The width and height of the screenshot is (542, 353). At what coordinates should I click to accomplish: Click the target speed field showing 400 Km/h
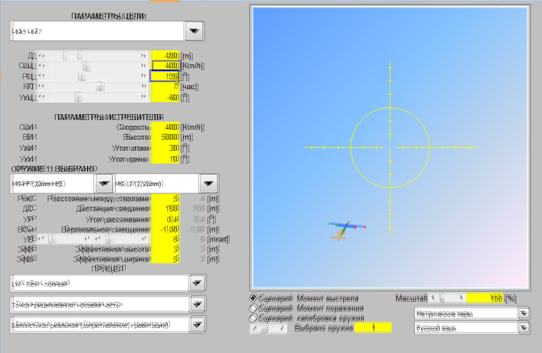click(x=166, y=66)
